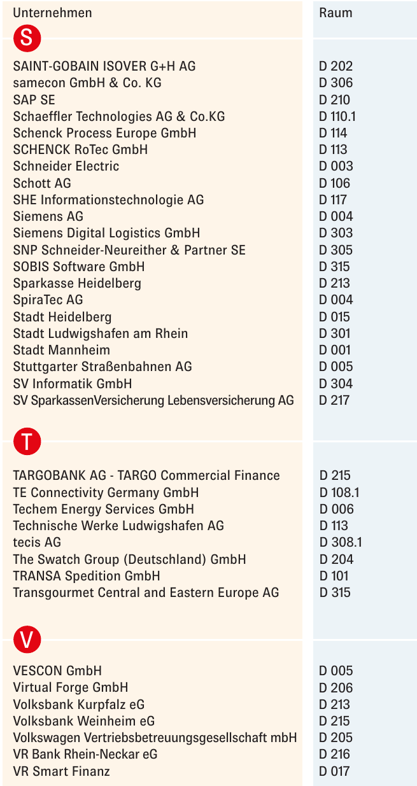417x786 pixels.
Task: Select the Unternehmen column header
Action: 52,13
